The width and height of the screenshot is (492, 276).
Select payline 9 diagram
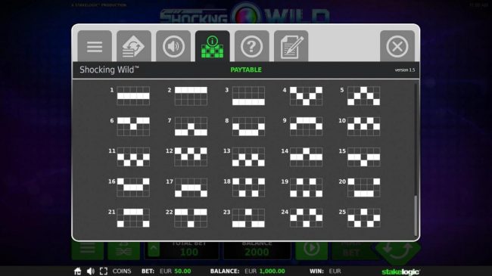pyautogui.click(x=306, y=126)
